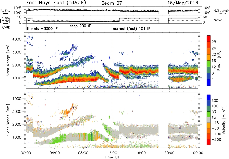Viewport: 229px width, 159px height.
Task: Select the "Power [dB]" colorbar title
Action: (x=219, y=61)
